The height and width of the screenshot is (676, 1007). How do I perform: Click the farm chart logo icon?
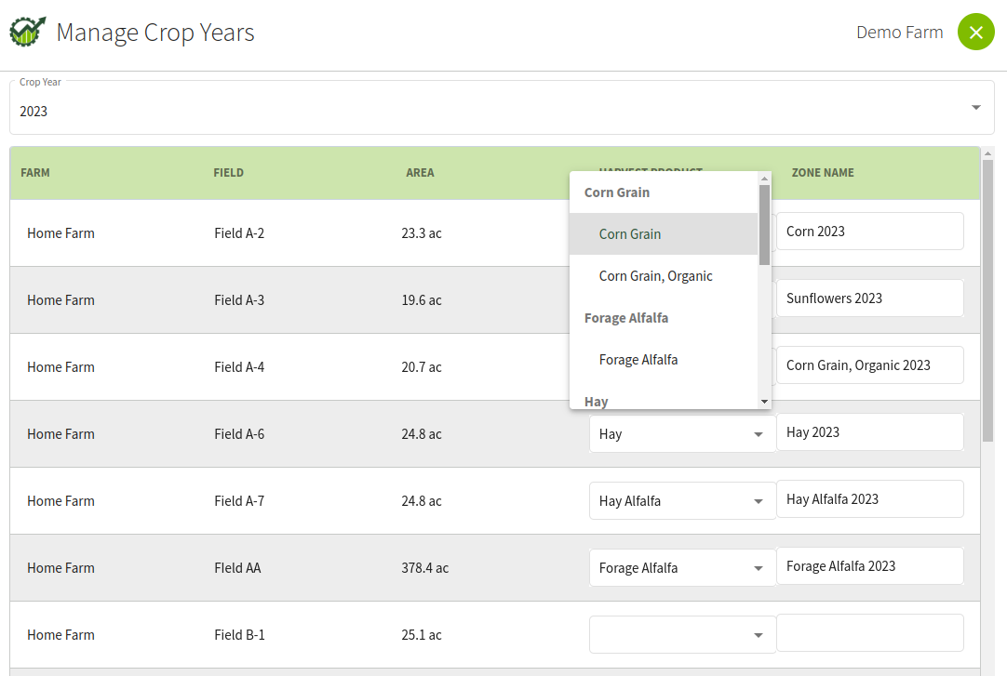28,32
